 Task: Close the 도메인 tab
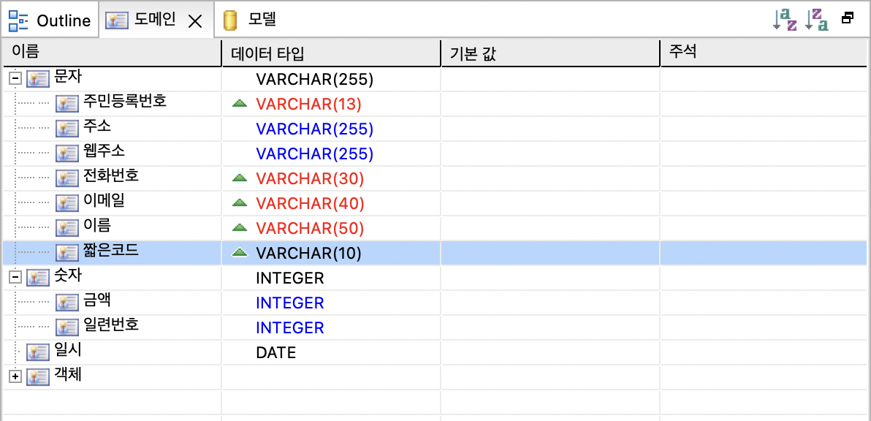pyautogui.click(x=194, y=21)
